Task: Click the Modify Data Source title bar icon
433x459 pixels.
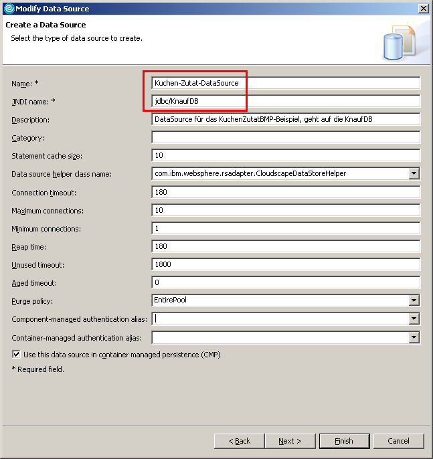Action: coord(7,8)
